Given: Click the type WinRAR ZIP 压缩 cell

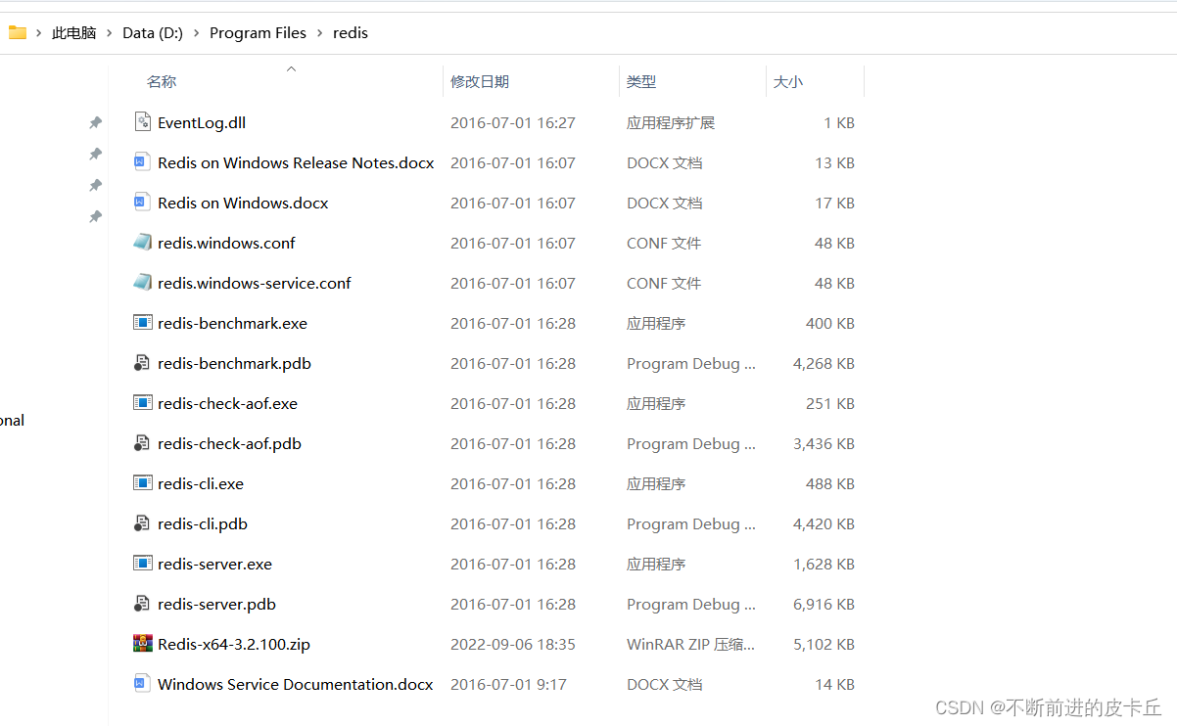Looking at the screenshot, I should (691, 644).
